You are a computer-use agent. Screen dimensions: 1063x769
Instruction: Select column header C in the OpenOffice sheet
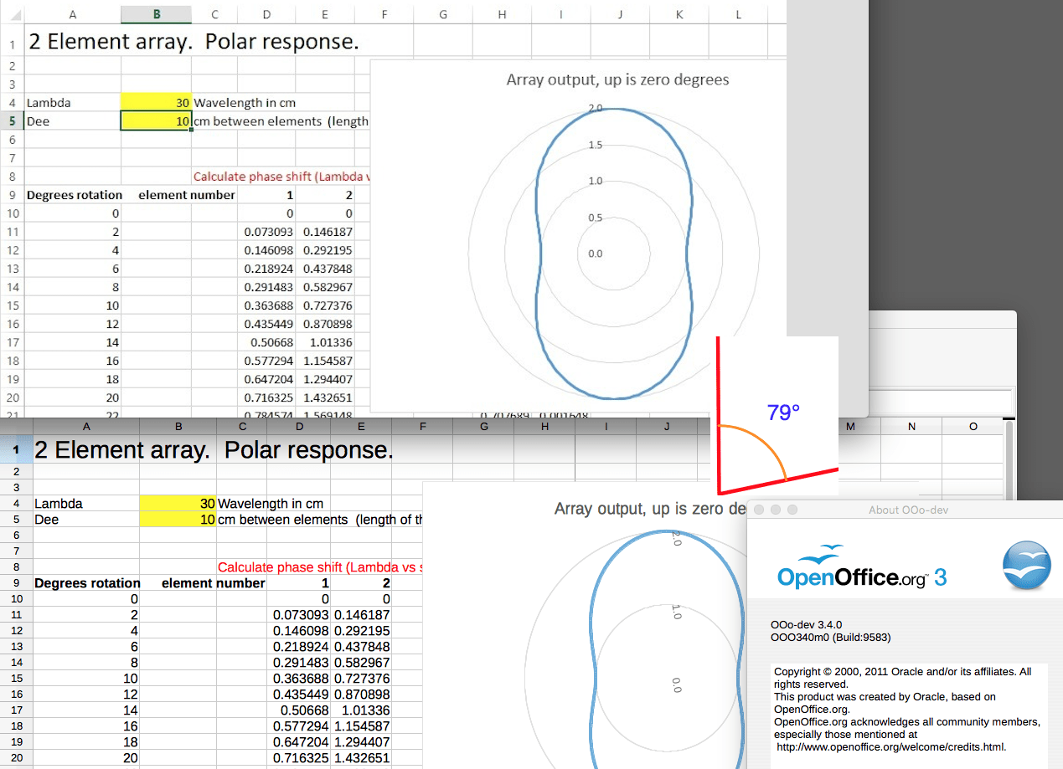(x=241, y=428)
